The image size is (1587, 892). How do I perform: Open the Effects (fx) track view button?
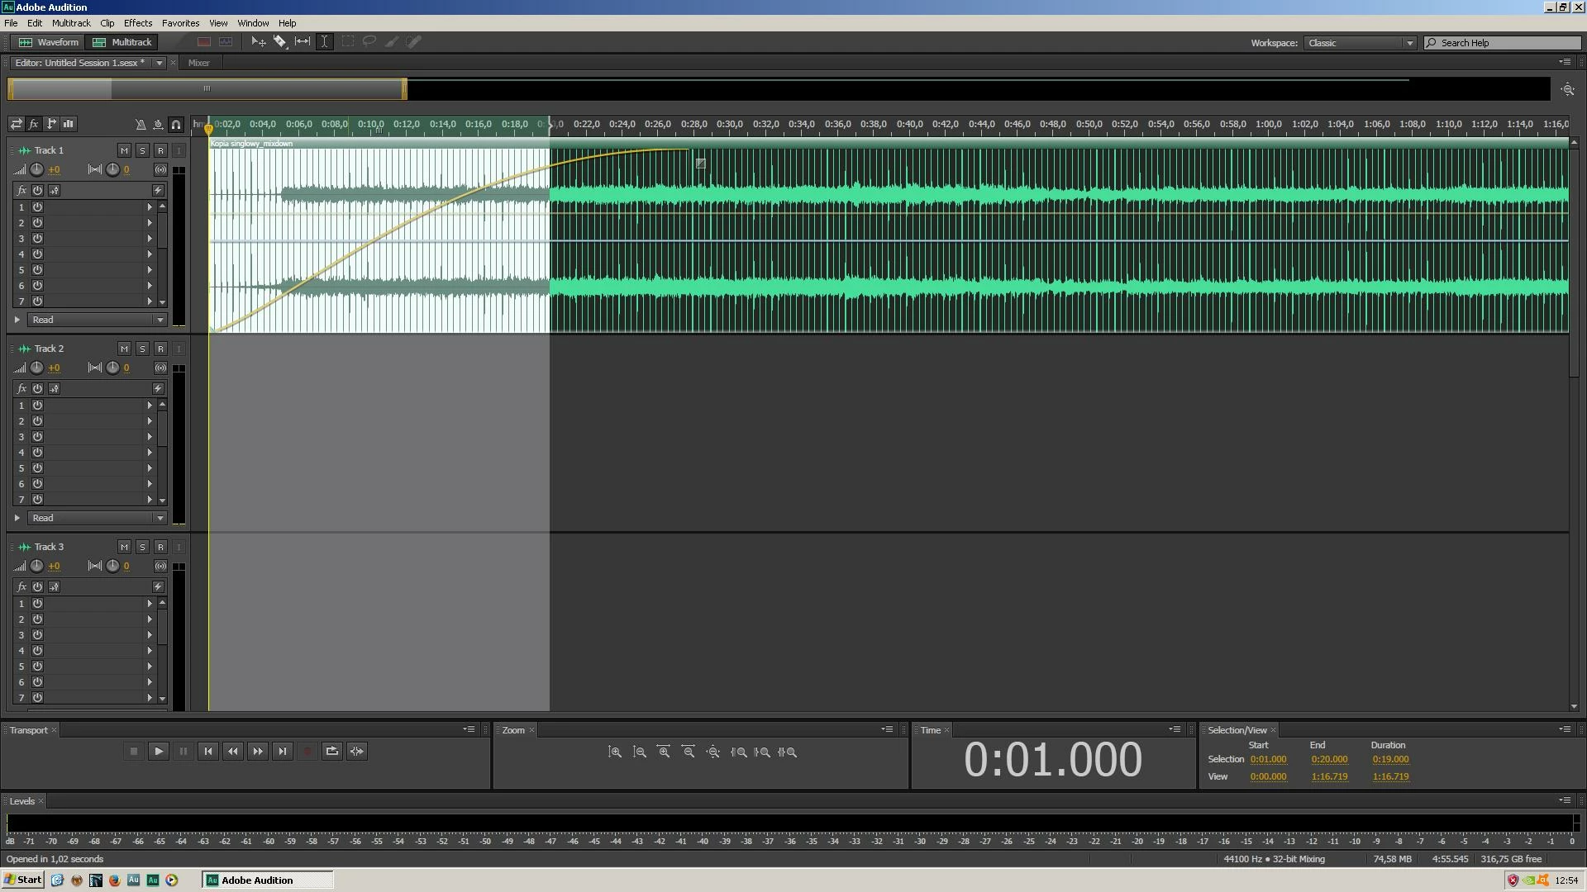(34, 125)
